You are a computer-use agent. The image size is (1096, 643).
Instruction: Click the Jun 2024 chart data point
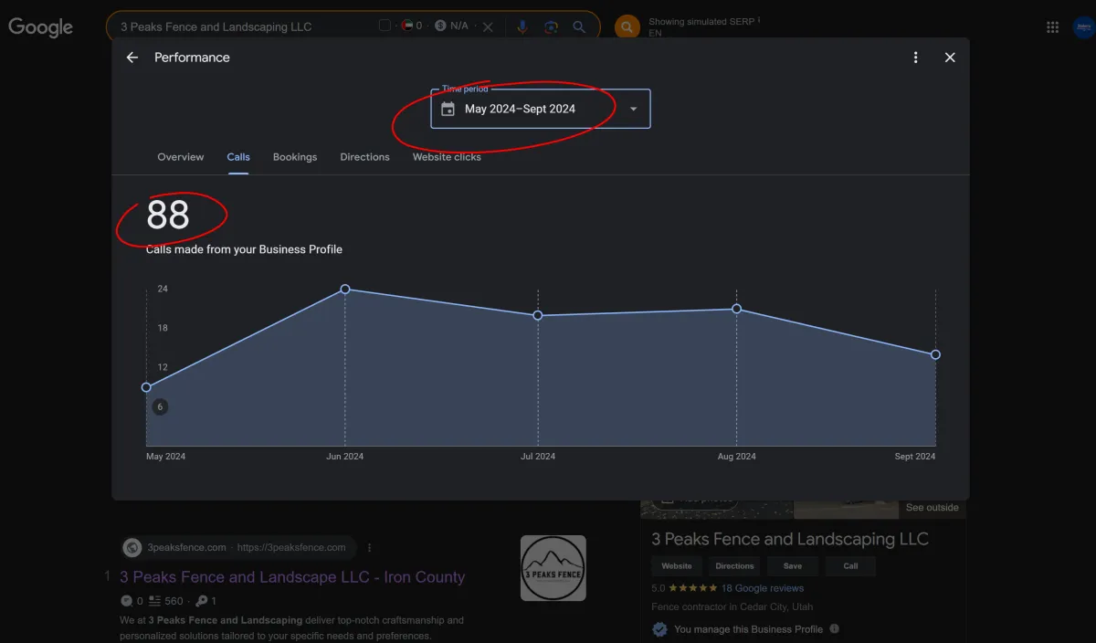coord(345,289)
